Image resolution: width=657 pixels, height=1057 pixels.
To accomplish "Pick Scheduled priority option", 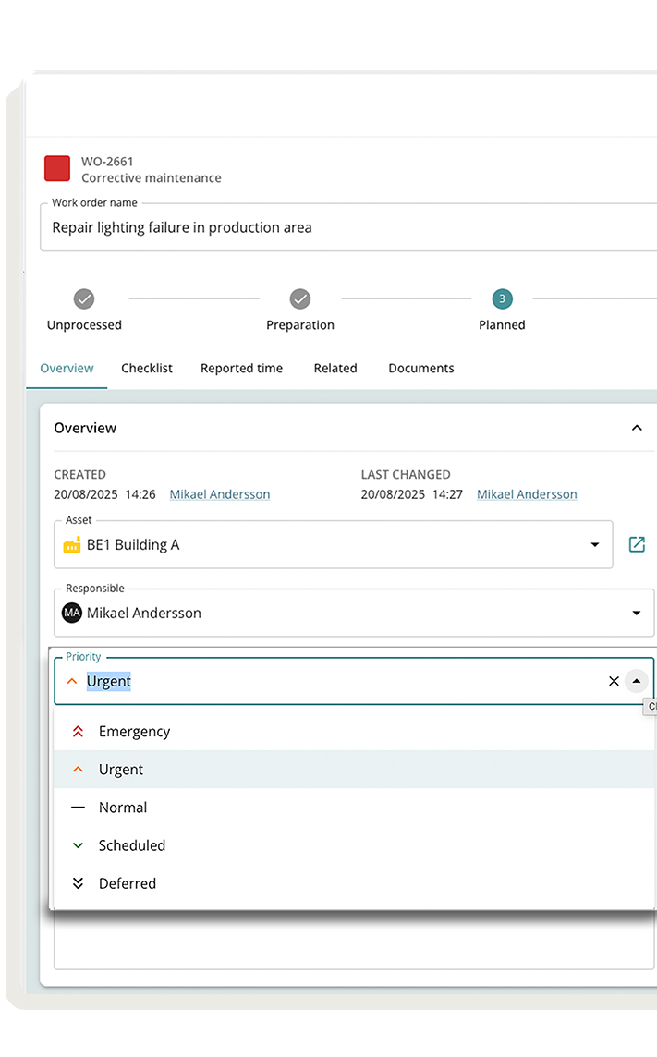I will coord(132,844).
